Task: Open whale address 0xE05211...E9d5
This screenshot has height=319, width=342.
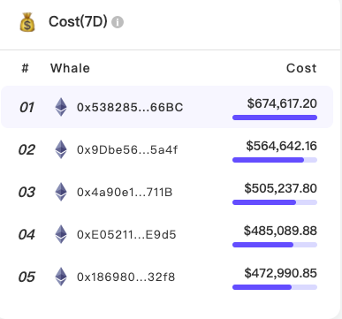Action: [x=126, y=235]
